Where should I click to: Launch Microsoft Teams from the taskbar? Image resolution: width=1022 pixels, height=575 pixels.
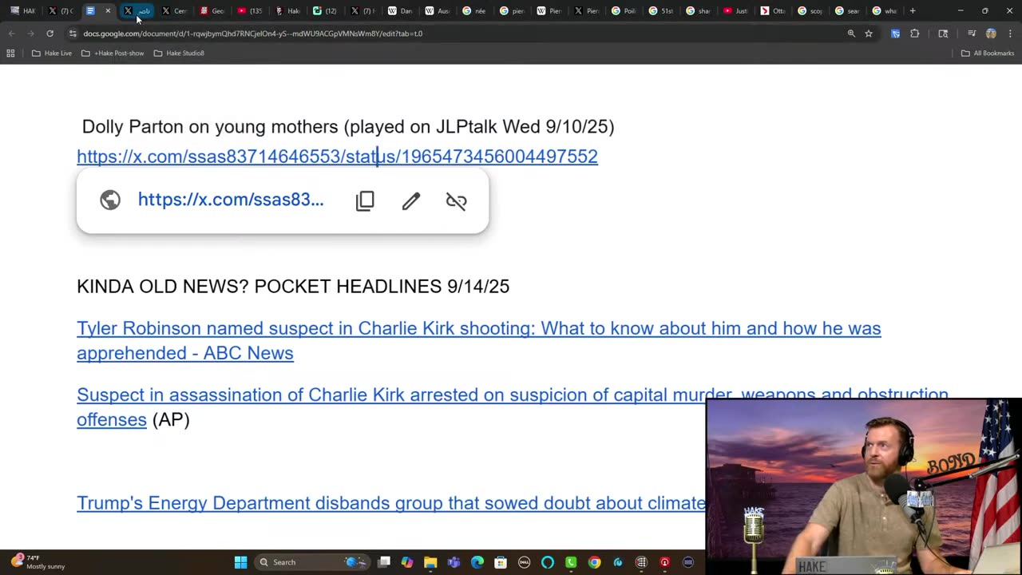pyautogui.click(x=454, y=562)
